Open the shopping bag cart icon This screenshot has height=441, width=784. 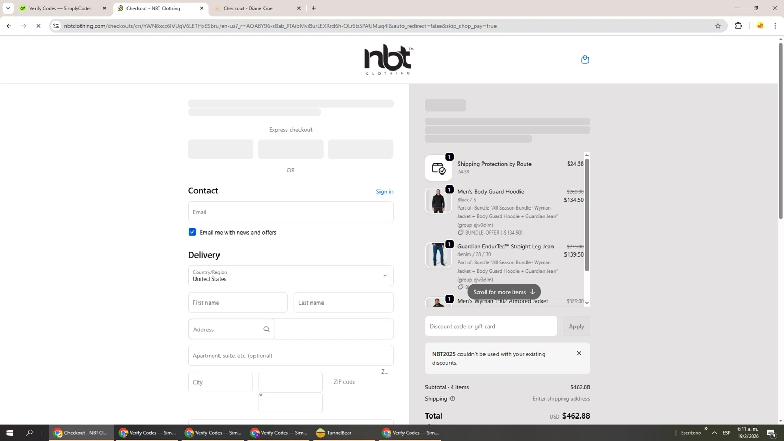coord(585,59)
